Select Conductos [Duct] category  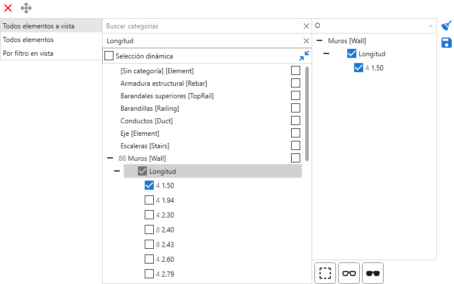tap(146, 121)
